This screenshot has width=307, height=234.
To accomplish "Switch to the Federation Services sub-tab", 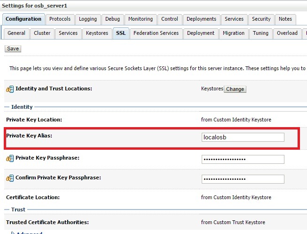I will [156, 33].
